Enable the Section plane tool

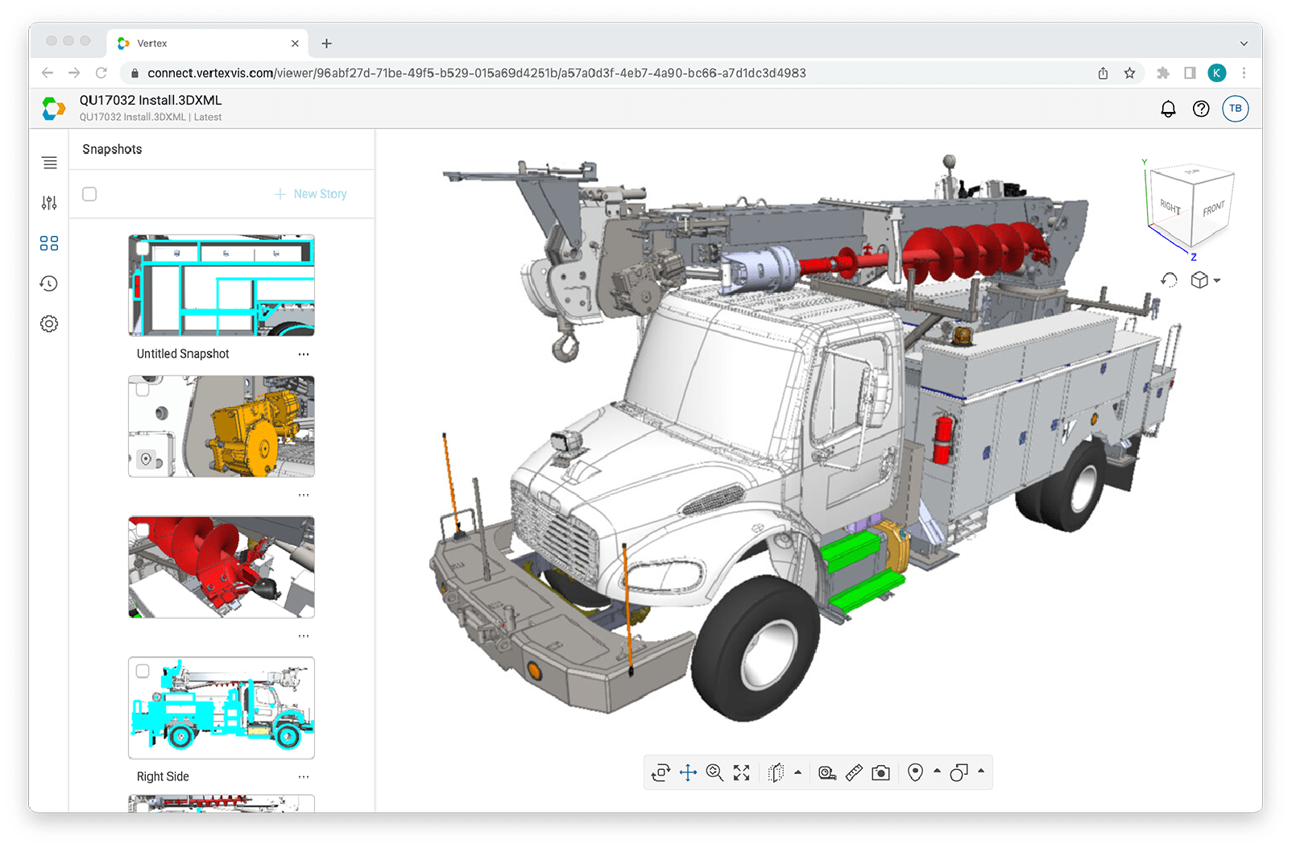click(775, 772)
